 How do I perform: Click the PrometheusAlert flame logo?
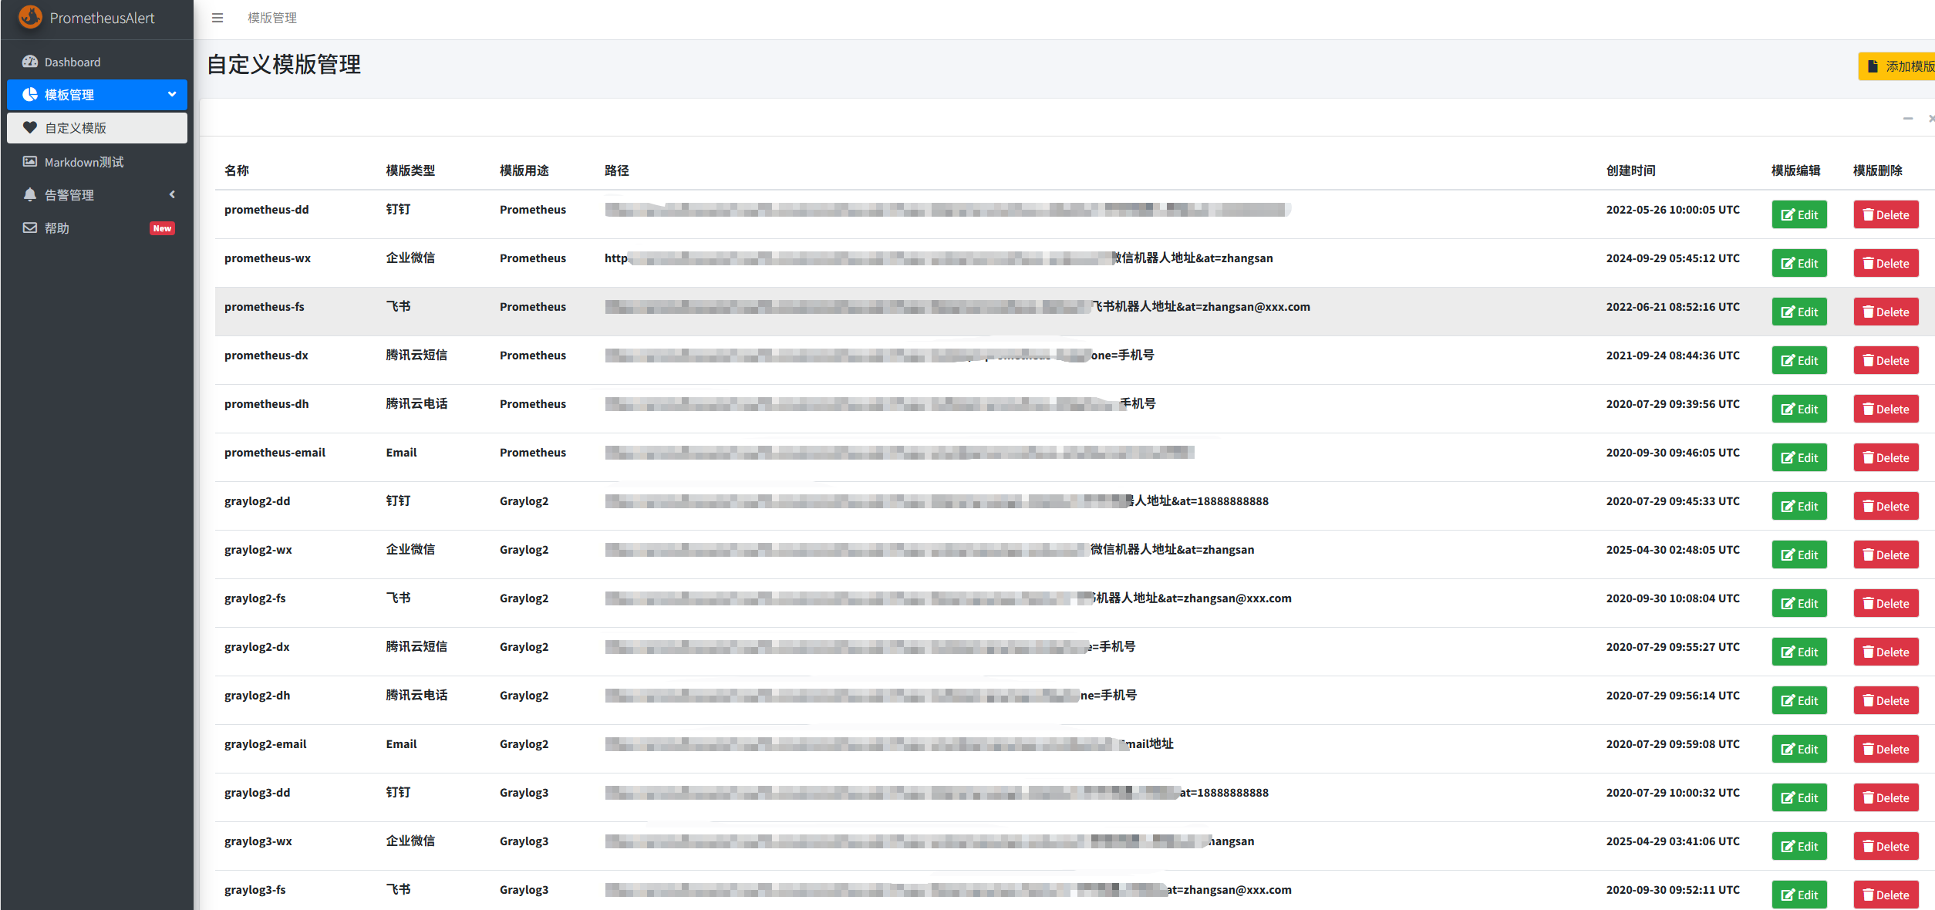tap(30, 17)
